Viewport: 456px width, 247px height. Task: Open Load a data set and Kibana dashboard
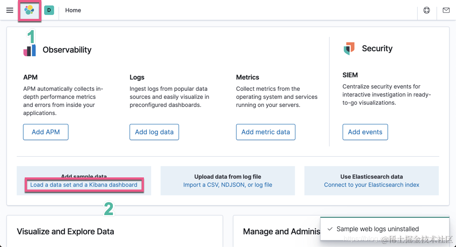[84, 185]
